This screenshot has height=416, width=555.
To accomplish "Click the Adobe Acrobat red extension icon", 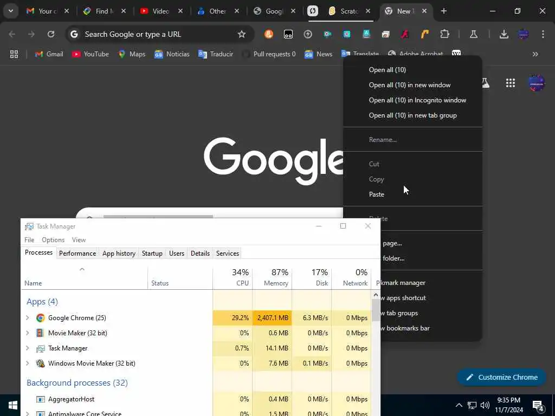I will pyautogui.click(x=405, y=34).
